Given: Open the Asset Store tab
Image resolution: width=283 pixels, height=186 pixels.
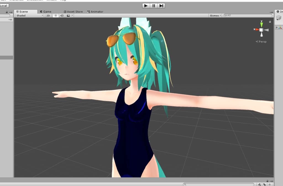Looking at the screenshot, I should (x=73, y=12).
